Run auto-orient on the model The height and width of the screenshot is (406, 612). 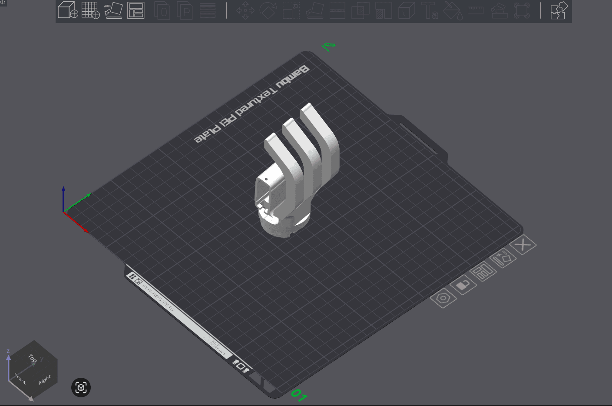pyautogui.click(x=114, y=11)
